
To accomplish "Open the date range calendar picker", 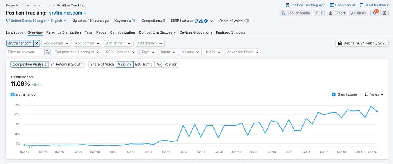I will (x=362, y=44).
